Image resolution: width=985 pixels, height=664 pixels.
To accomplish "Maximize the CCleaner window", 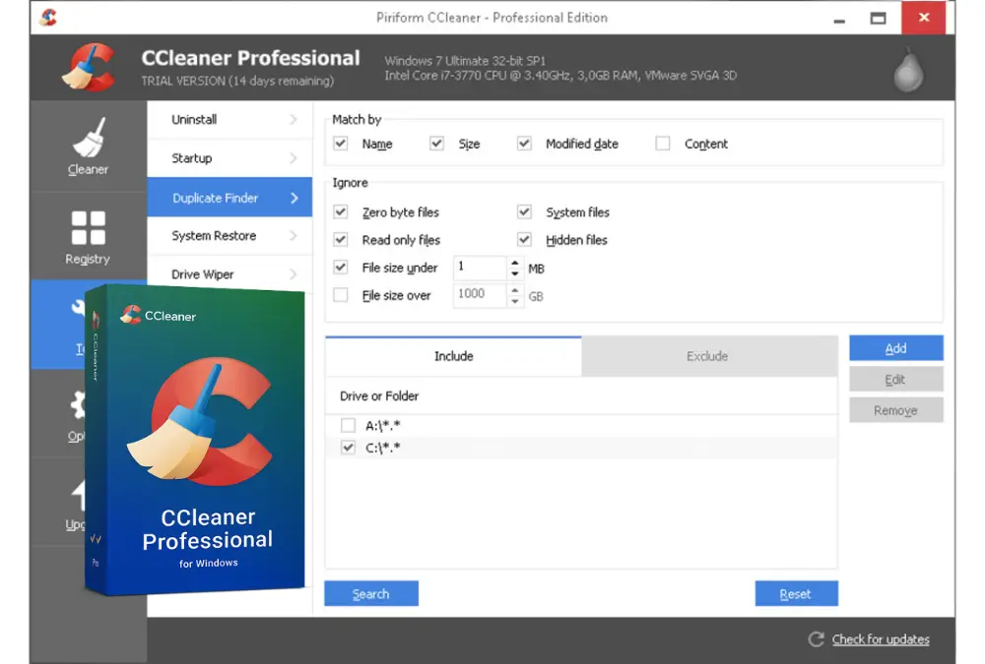I will coord(879,19).
